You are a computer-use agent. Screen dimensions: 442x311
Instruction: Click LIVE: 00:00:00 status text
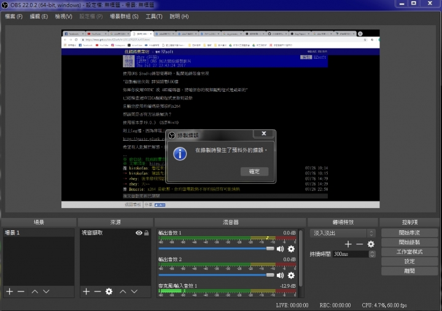(x=292, y=305)
